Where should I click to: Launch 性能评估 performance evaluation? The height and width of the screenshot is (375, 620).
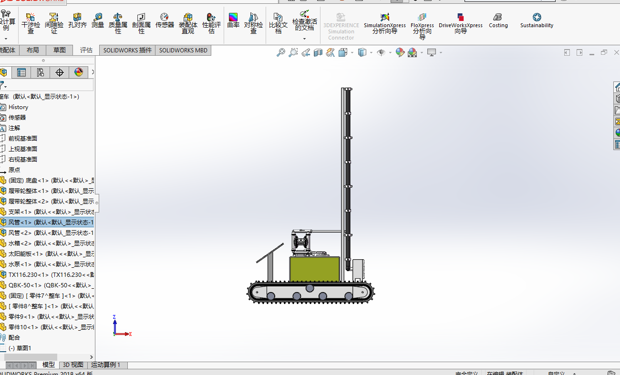[x=211, y=23]
